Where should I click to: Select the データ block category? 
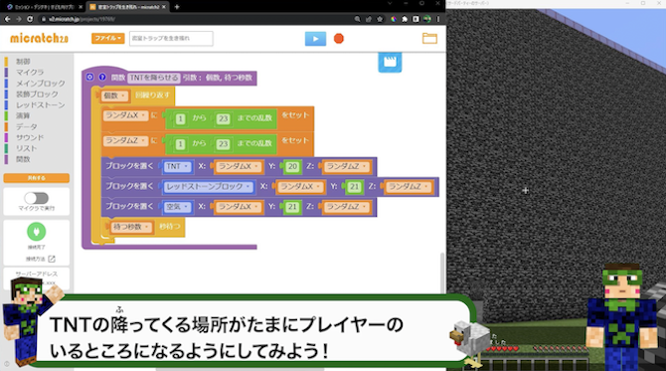pyautogui.click(x=26, y=126)
